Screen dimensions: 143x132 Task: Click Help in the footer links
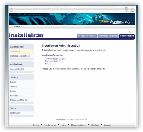point(64,125)
